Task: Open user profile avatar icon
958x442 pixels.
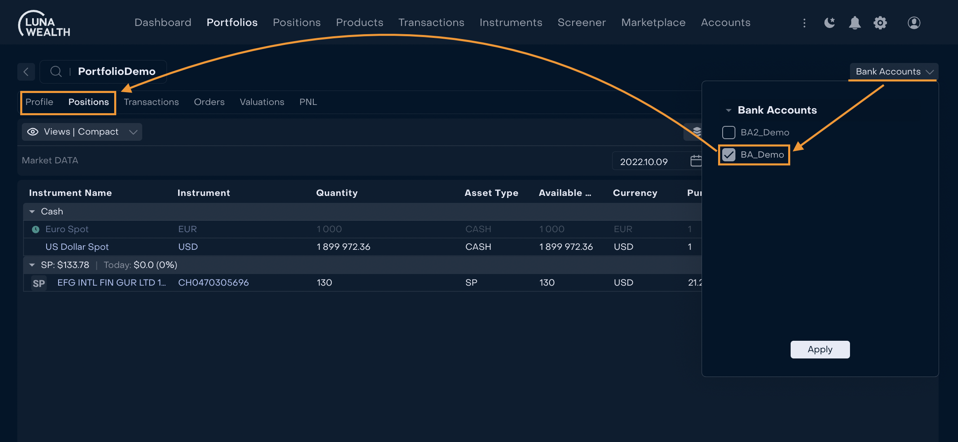Action: pyautogui.click(x=914, y=23)
